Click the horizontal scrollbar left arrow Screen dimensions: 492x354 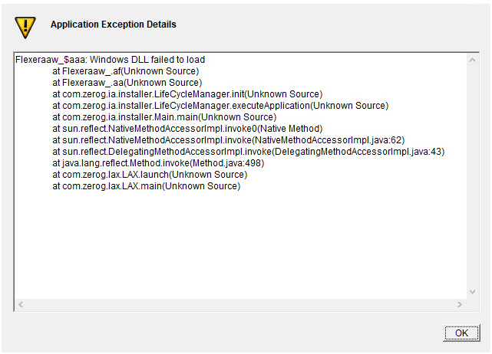pos(21,304)
